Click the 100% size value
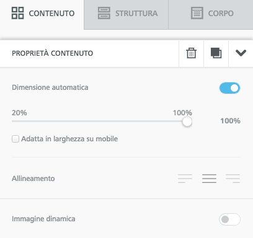This screenshot has width=253, height=238. [230, 121]
